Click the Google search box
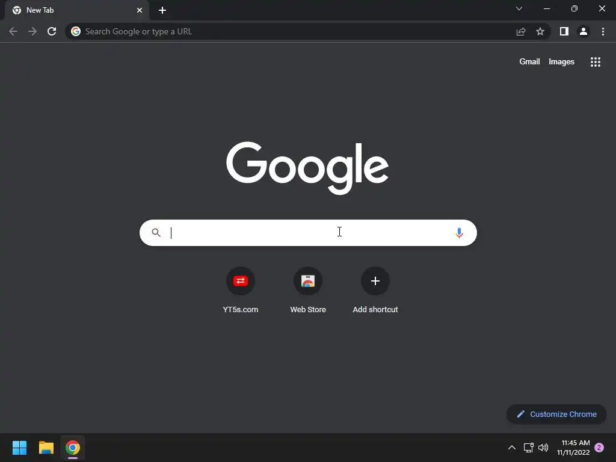Screen dimensions: 616x462 click(308, 233)
